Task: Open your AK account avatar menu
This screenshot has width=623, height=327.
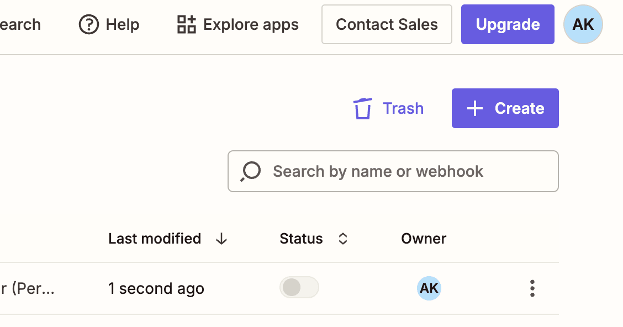Action: 583,24
